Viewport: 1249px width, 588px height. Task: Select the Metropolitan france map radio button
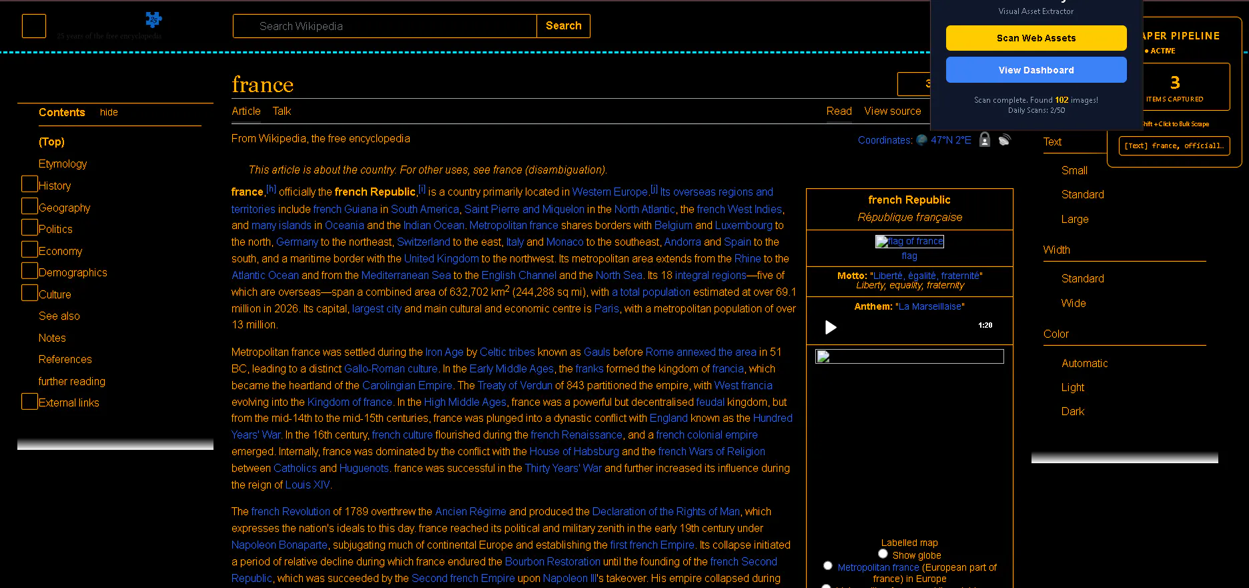(x=828, y=565)
